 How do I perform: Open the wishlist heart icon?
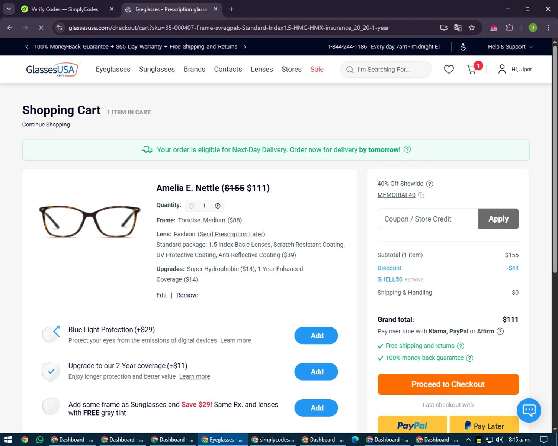tap(449, 69)
